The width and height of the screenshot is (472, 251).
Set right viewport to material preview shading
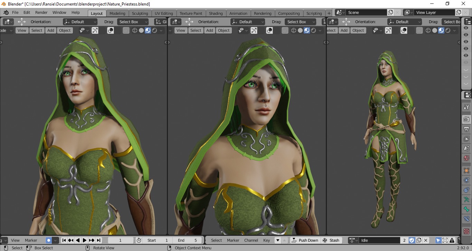click(x=441, y=30)
